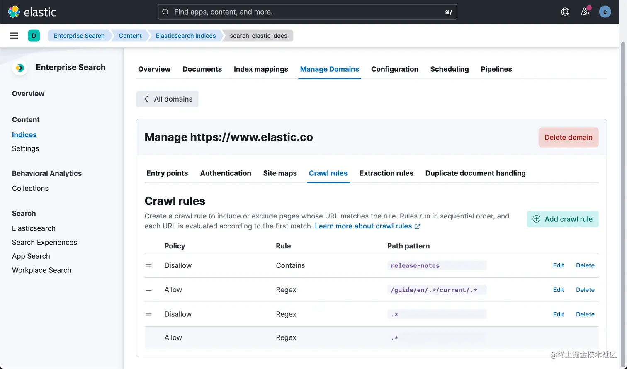Click the Elastic logo
The height and width of the screenshot is (369, 627).
point(32,12)
